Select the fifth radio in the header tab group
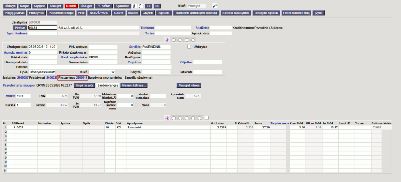This screenshot has height=182, width=401. point(193,40)
